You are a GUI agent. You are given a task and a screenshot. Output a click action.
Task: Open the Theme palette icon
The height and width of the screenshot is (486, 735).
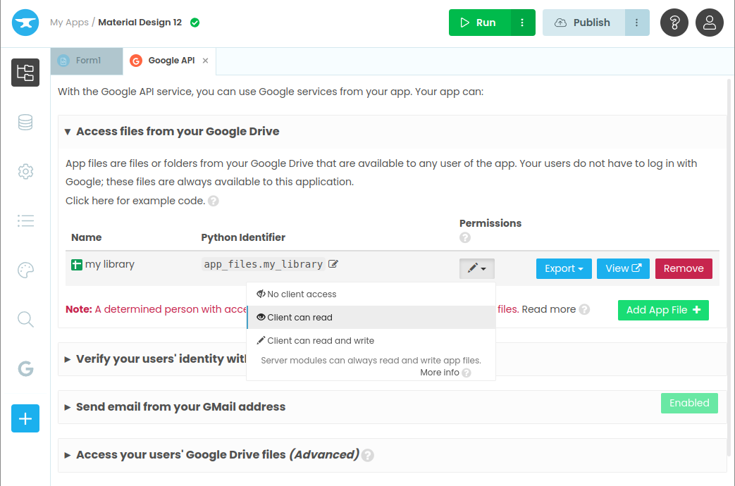(25, 270)
